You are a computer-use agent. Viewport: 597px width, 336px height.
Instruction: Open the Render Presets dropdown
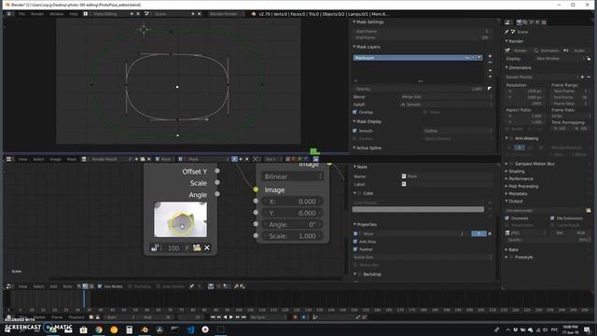point(541,77)
